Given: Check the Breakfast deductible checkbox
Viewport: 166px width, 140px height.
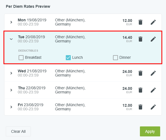Looking at the screenshot, I should [21, 58].
